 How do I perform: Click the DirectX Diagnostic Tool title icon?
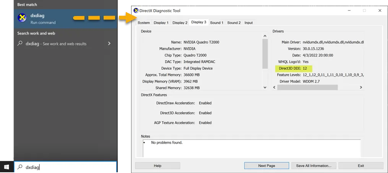click(136, 11)
